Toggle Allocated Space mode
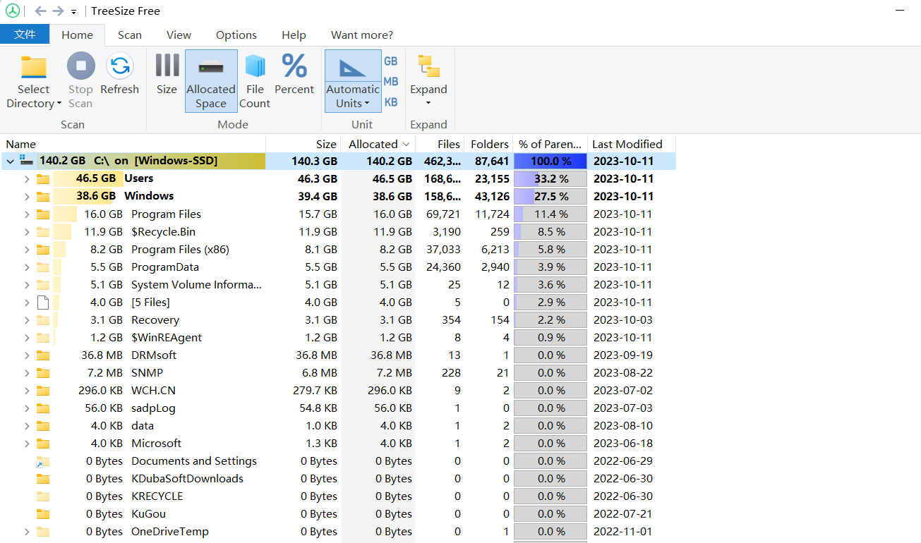 [x=211, y=81]
